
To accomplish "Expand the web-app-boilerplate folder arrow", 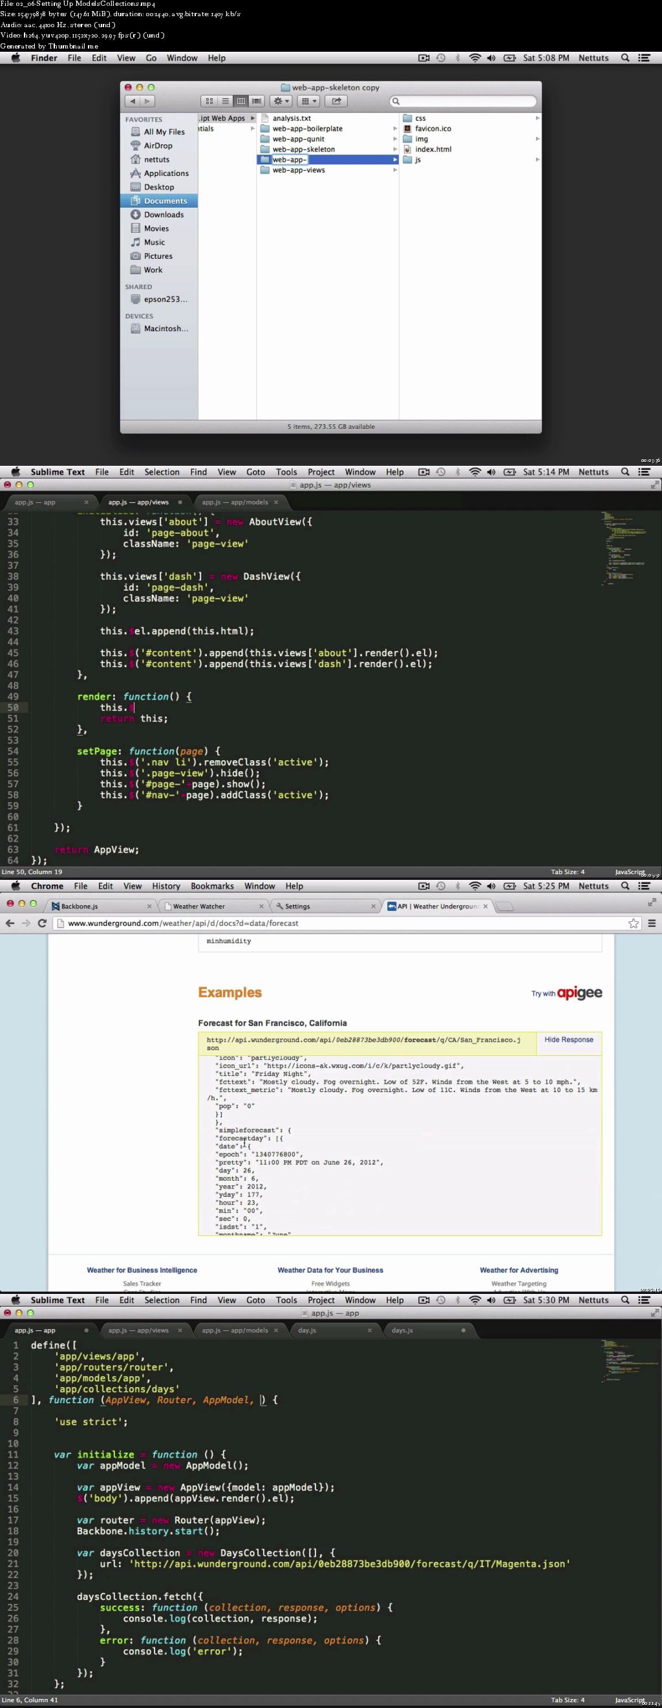I will (395, 129).
